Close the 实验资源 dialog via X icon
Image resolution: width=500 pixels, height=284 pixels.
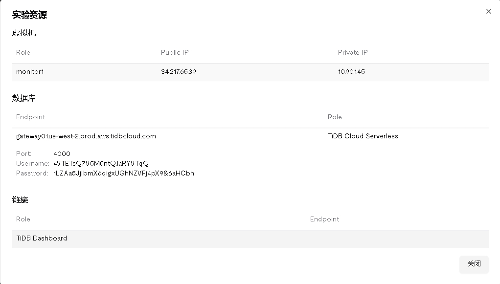coord(488,12)
